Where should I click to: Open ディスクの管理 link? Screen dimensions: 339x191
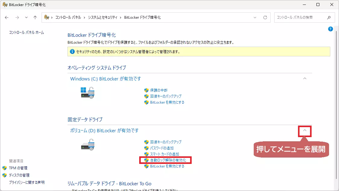(x=19, y=175)
